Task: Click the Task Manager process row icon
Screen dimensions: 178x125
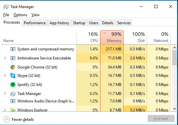Action: tap(13, 94)
